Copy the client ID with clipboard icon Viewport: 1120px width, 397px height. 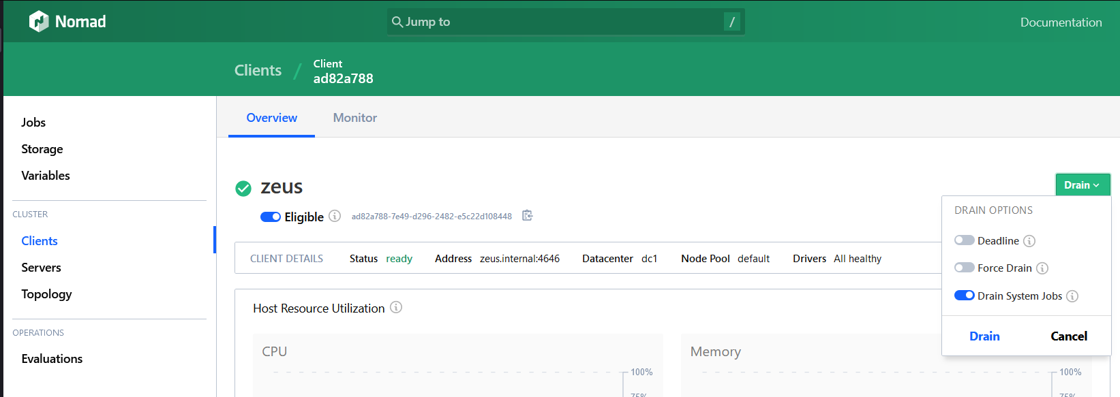coord(527,216)
